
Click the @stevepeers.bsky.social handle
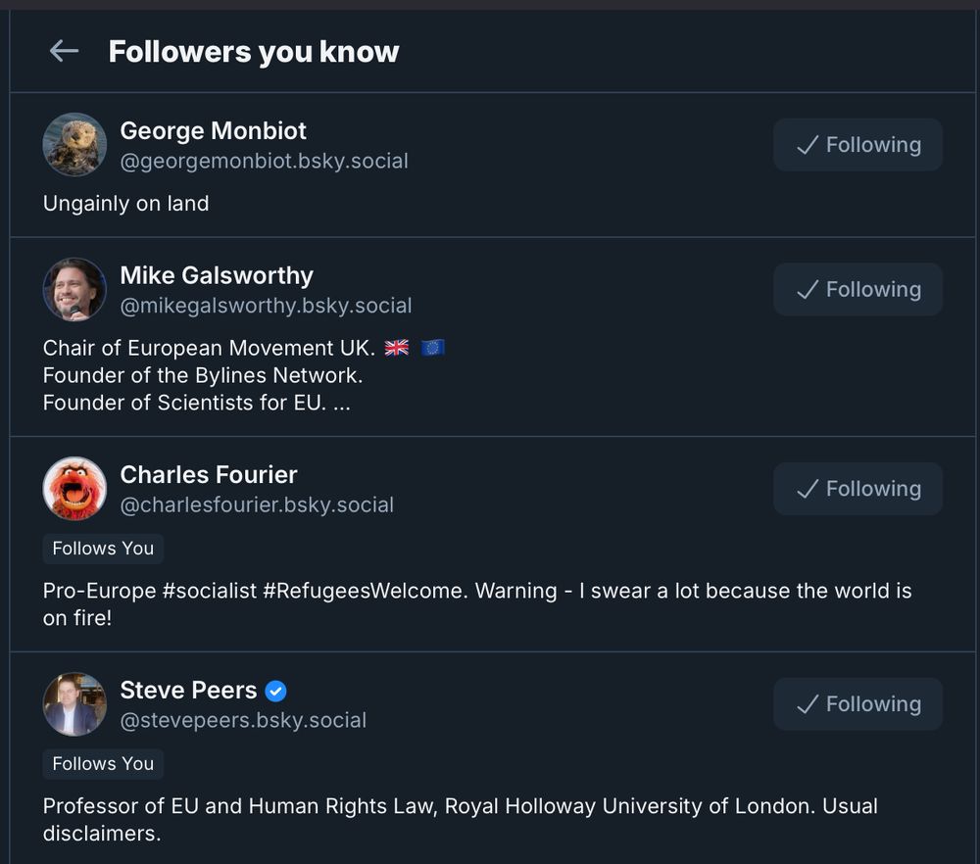click(x=243, y=720)
